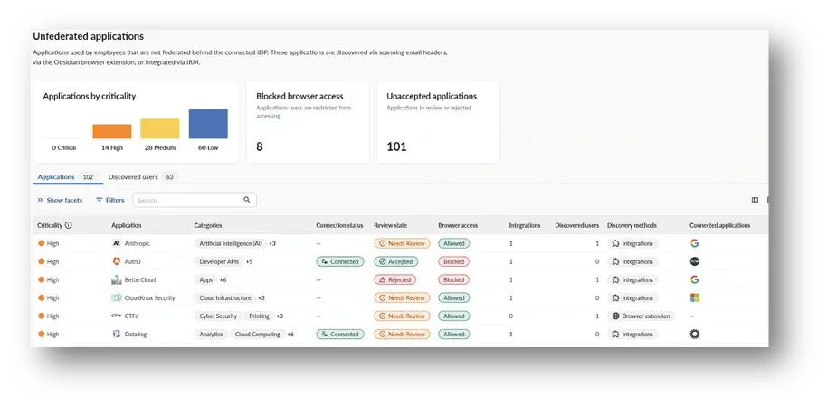Click the Datadog application logo icon
The image size is (827, 406).
tap(117, 335)
